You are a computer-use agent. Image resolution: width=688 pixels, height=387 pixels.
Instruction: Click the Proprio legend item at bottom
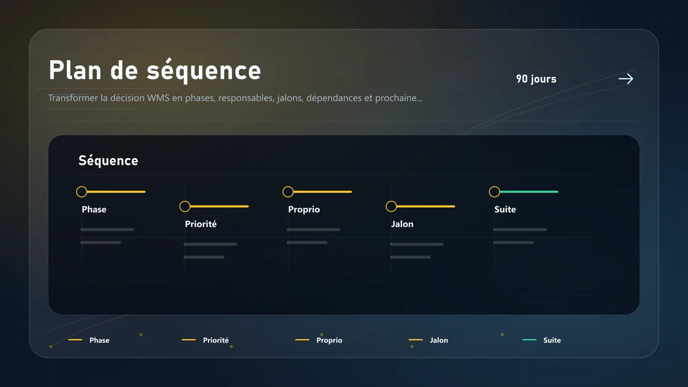tap(319, 340)
